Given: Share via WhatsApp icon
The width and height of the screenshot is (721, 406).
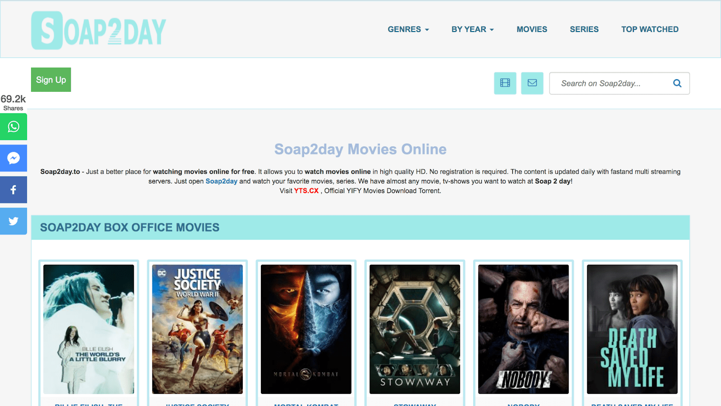Looking at the screenshot, I should 14,127.
